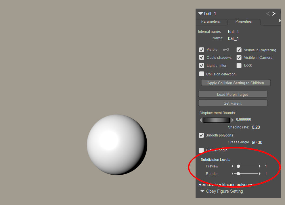The image size is (285, 205).
Task: Click the Preview subdivision level value
Action: click(266, 166)
